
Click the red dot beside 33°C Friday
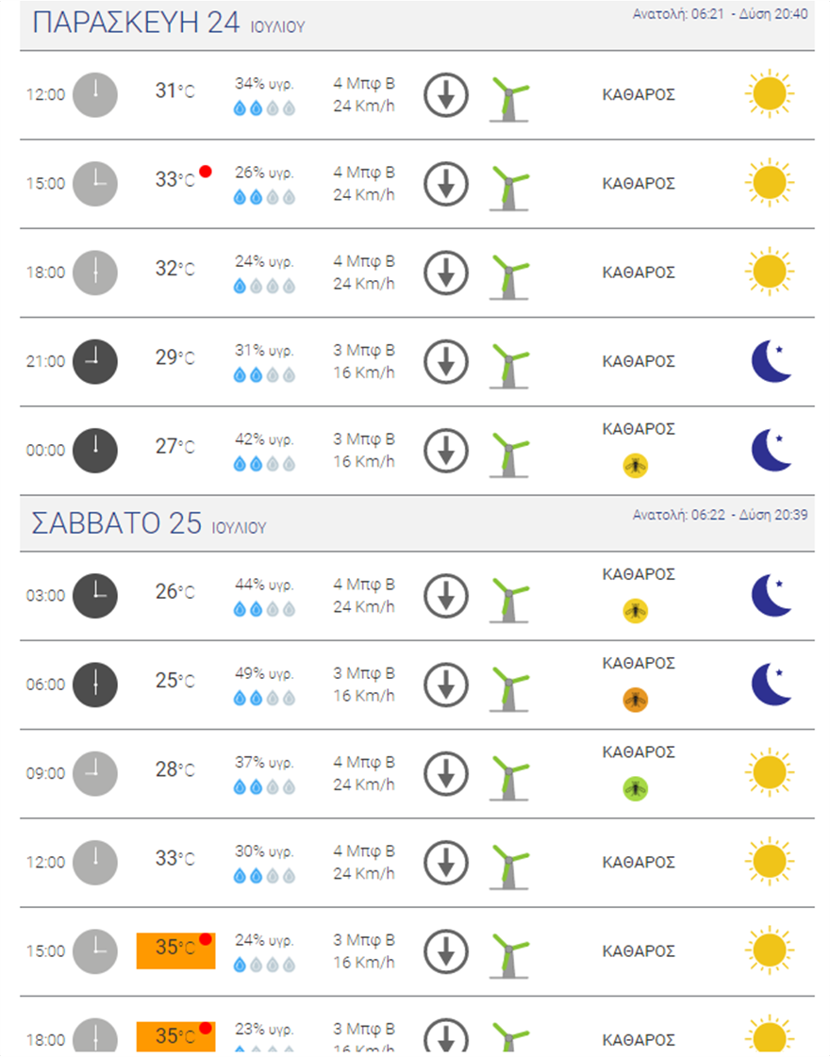[206, 172]
